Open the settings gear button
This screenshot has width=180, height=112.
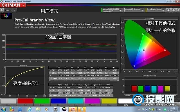168,10
